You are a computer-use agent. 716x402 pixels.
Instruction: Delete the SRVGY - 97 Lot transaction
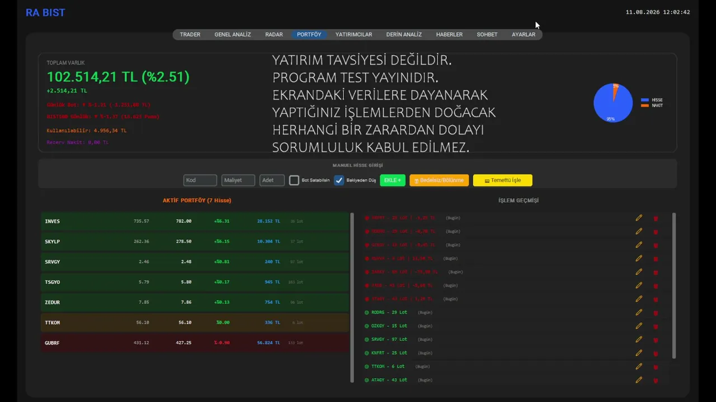click(656, 339)
